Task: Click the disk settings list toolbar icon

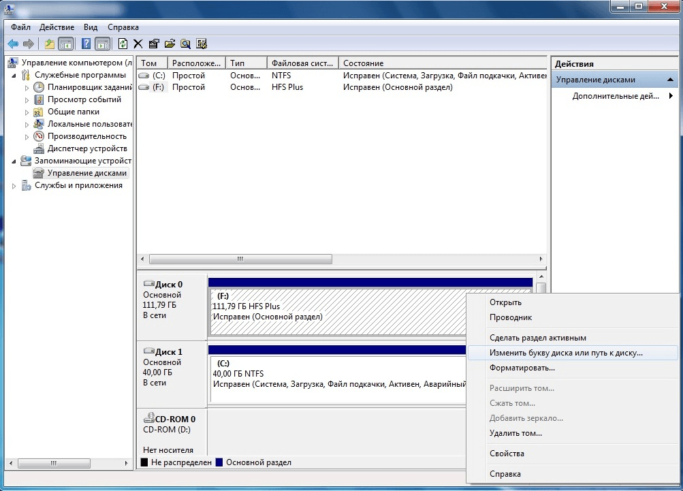Action: [202, 44]
